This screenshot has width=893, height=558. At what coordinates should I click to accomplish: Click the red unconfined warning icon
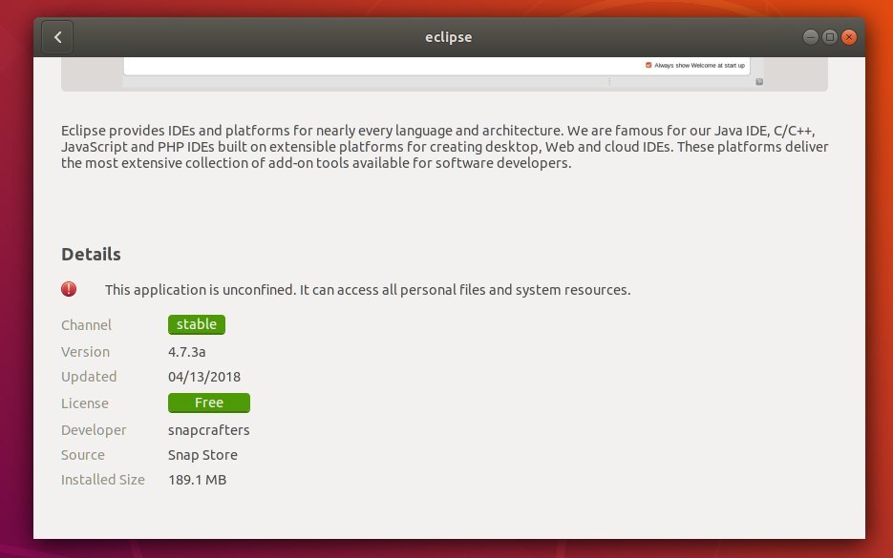68,289
